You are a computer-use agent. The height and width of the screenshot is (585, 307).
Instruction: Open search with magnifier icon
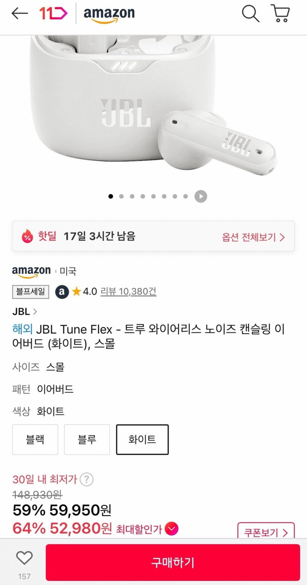coord(250,14)
